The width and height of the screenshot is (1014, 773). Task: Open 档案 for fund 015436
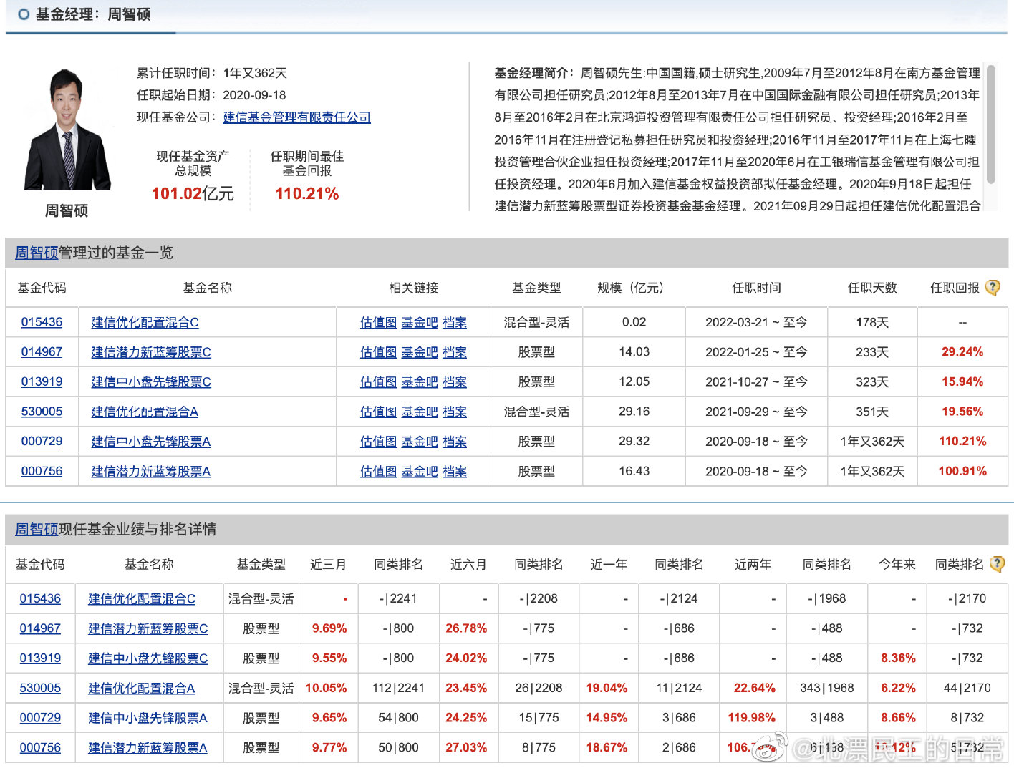[x=455, y=322]
